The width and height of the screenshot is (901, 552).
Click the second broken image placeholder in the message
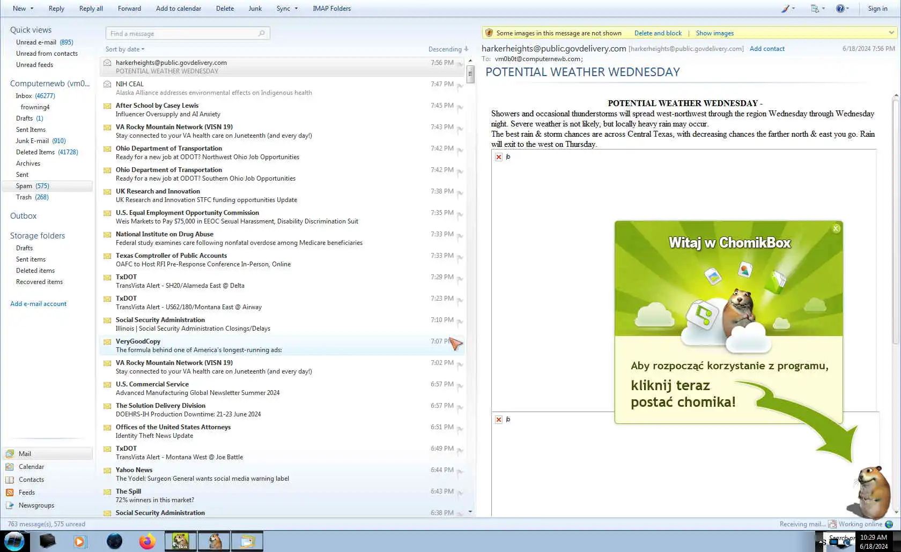tap(499, 420)
